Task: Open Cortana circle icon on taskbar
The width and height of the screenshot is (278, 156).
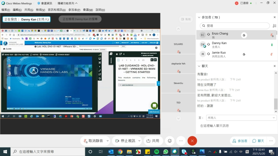Action: 90,152
